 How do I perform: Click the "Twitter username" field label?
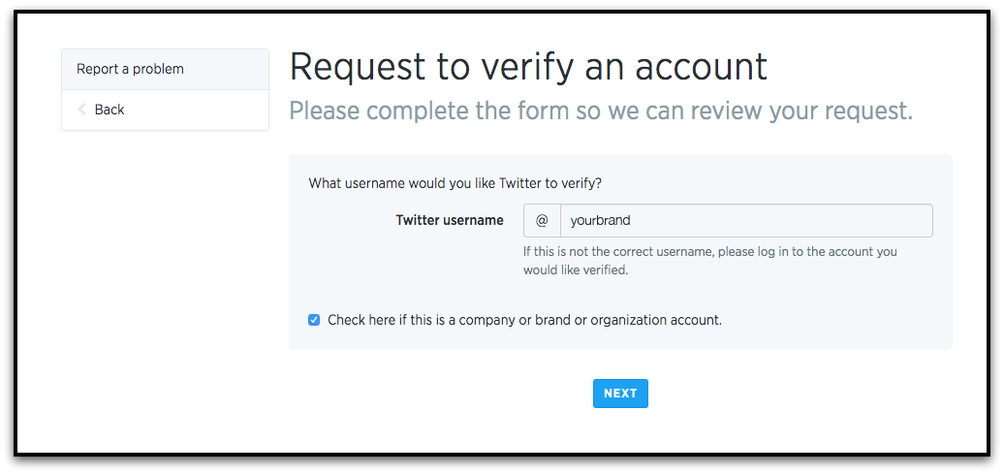[450, 220]
